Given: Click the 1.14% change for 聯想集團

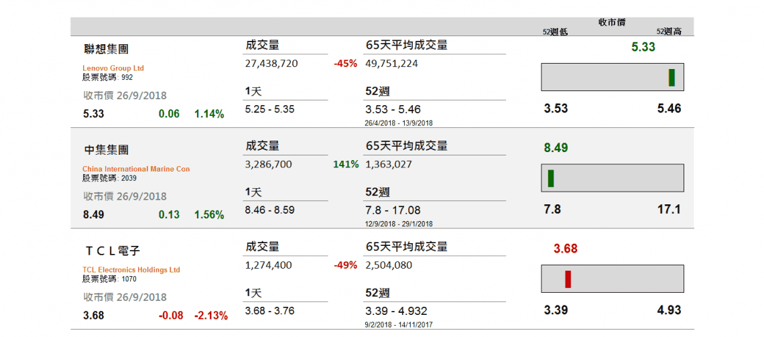Looking at the screenshot, I should point(209,114).
